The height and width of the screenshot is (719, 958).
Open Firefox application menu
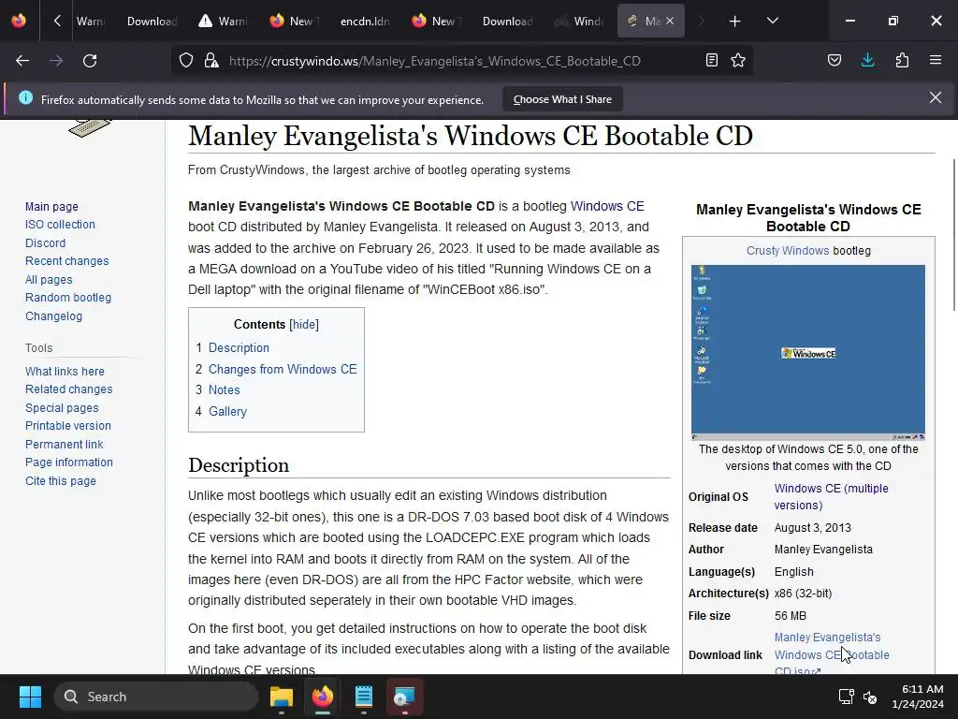[x=936, y=61]
